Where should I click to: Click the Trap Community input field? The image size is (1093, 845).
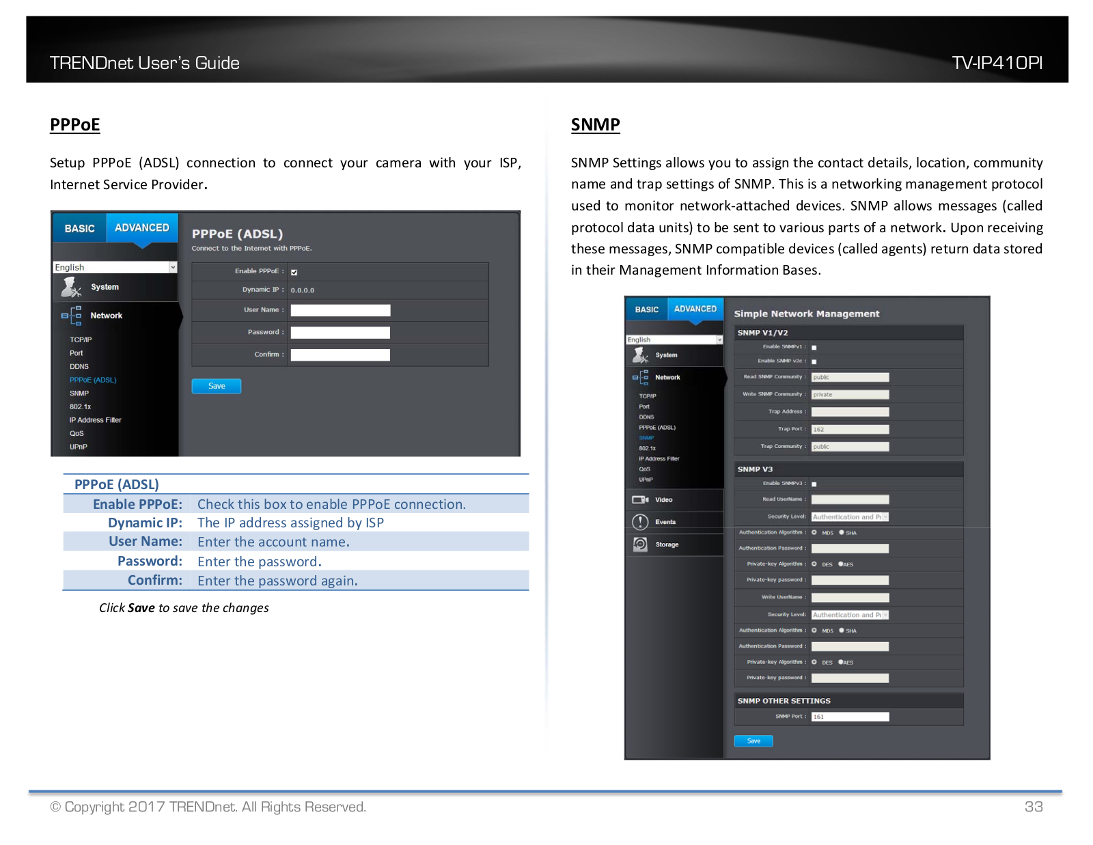click(850, 447)
